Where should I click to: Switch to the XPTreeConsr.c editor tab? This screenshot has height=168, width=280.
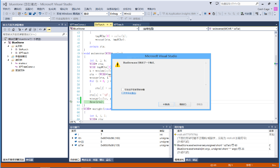78,25
